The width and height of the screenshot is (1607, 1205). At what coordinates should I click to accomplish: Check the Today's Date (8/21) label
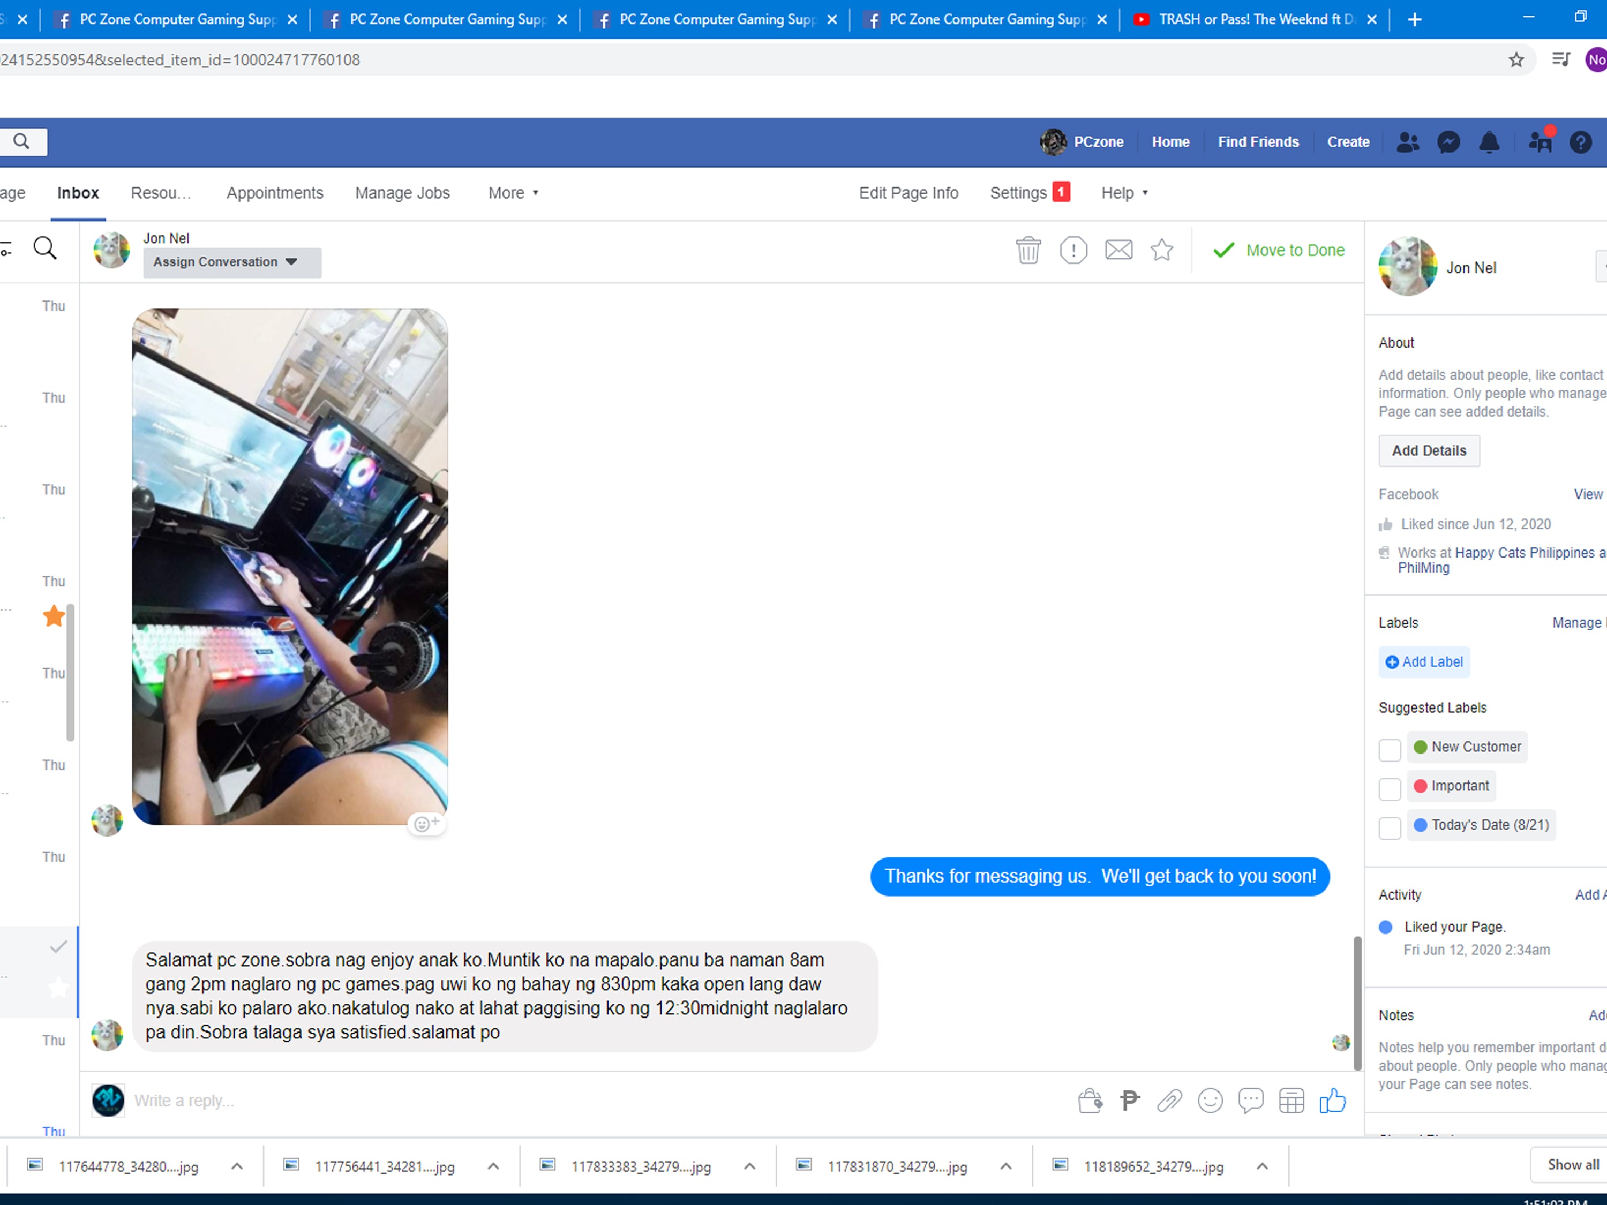point(1389,828)
